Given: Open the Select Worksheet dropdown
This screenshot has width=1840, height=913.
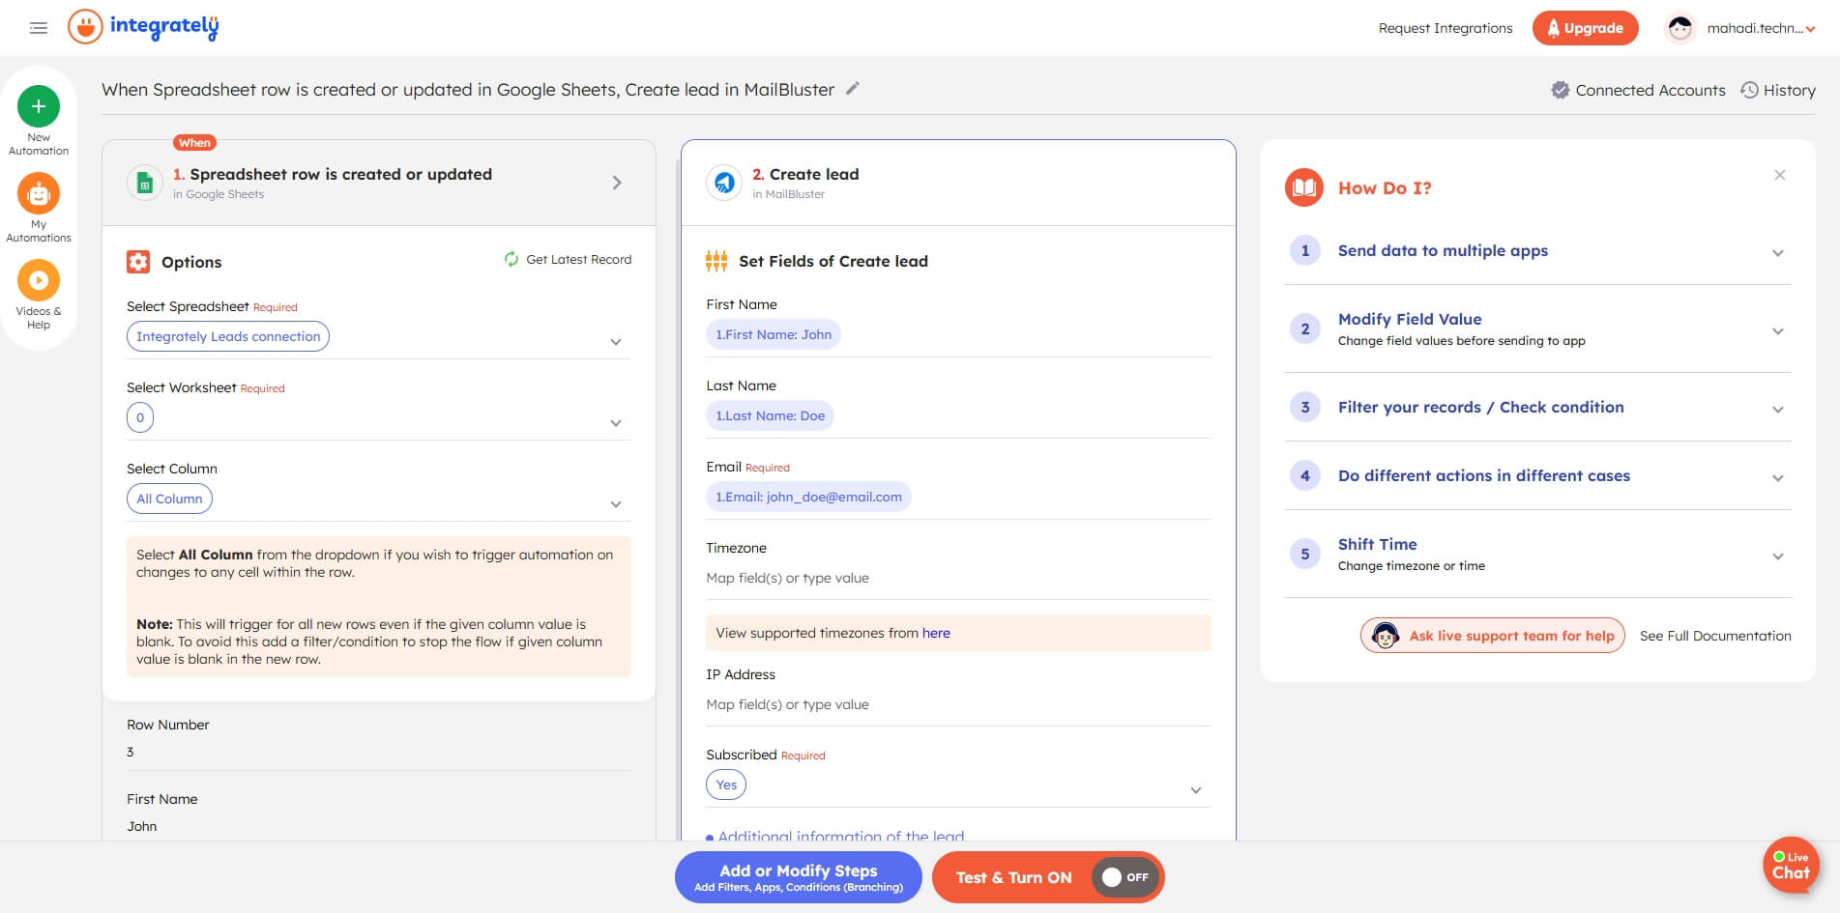Looking at the screenshot, I should point(616,423).
